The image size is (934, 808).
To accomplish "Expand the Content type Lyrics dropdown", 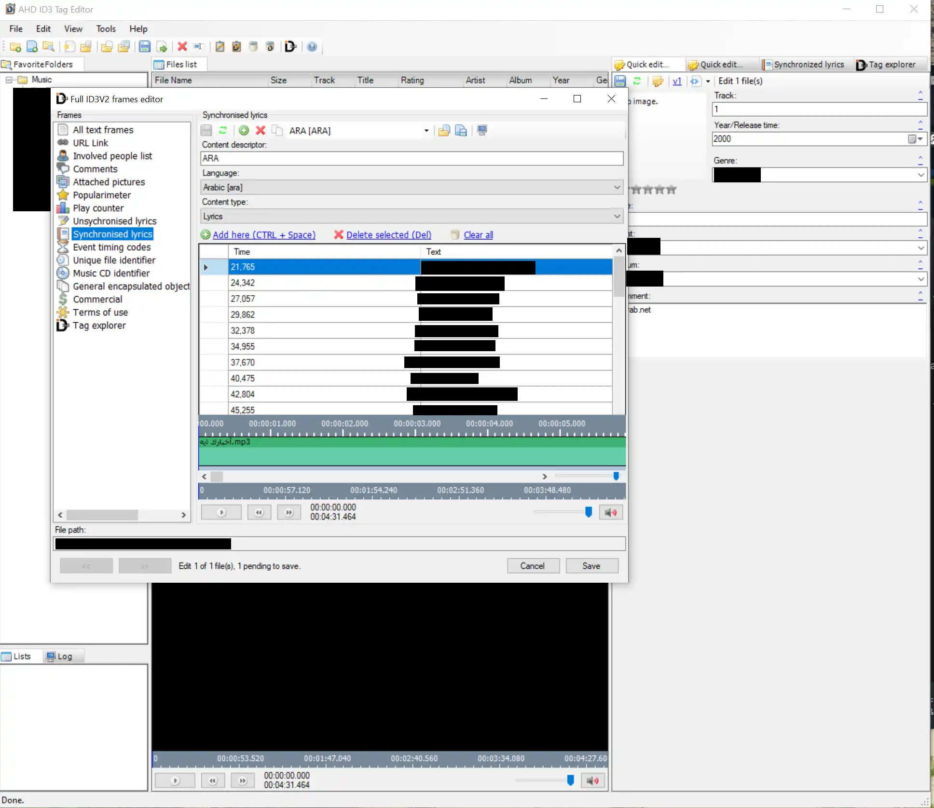I will coord(617,216).
